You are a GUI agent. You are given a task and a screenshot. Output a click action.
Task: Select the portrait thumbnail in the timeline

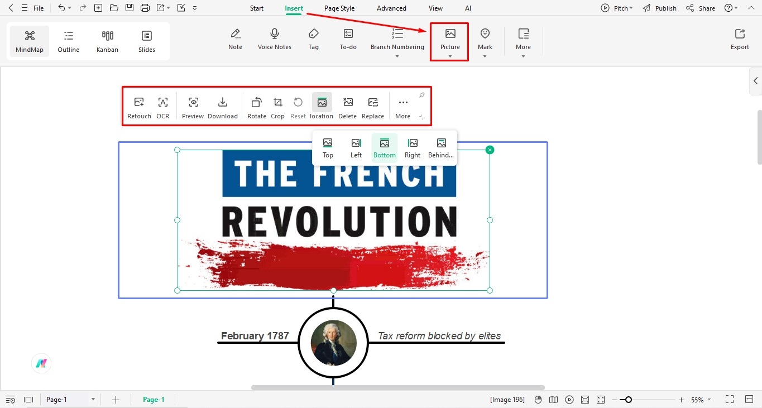[x=333, y=343]
